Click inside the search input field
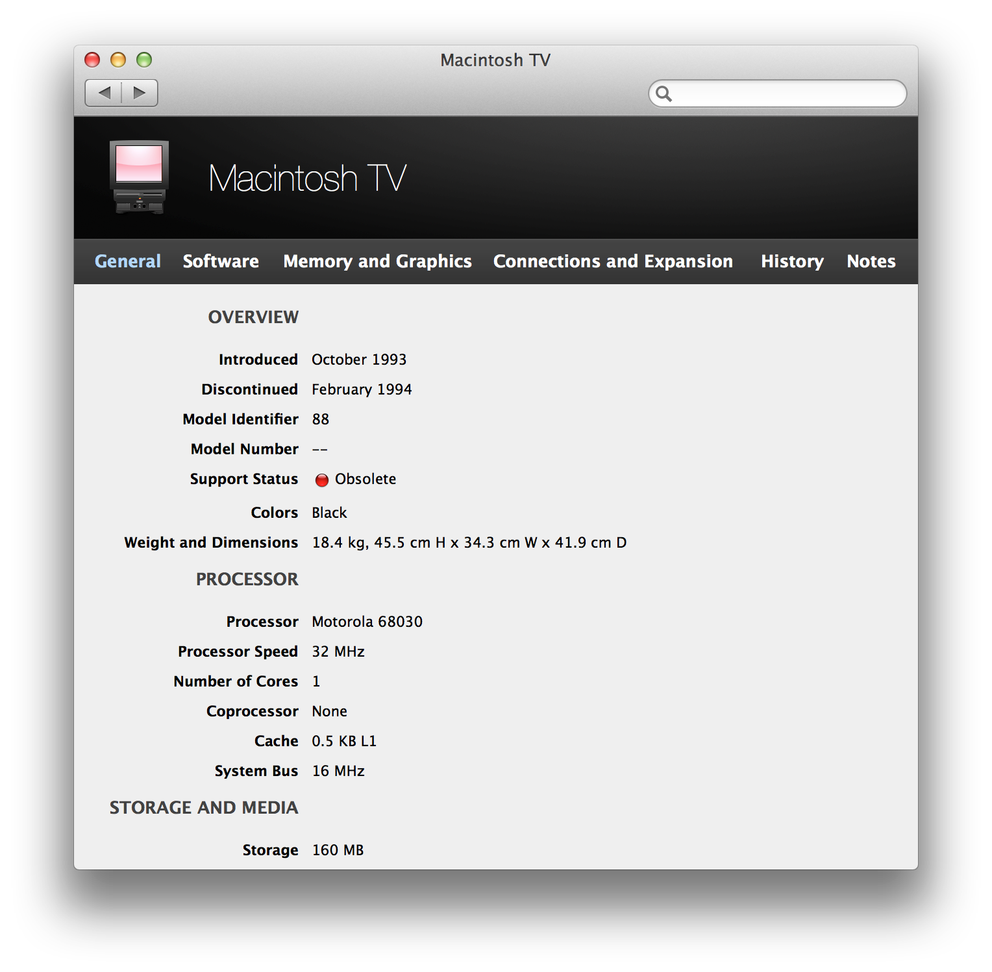This screenshot has height=972, width=992. [779, 93]
